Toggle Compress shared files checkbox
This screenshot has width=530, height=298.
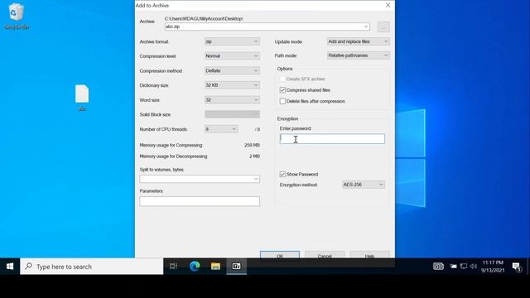tap(282, 90)
